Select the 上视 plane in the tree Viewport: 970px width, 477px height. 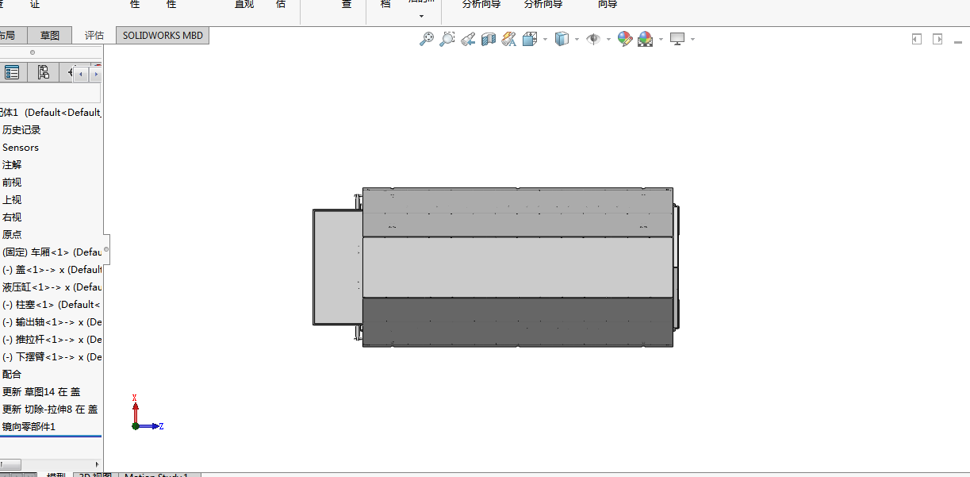point(12,199)
